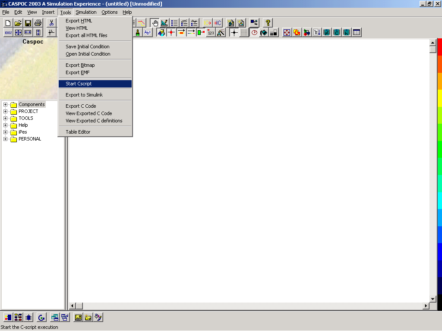Click the landscape picture icon in bottom toolbar

point(78,318)
